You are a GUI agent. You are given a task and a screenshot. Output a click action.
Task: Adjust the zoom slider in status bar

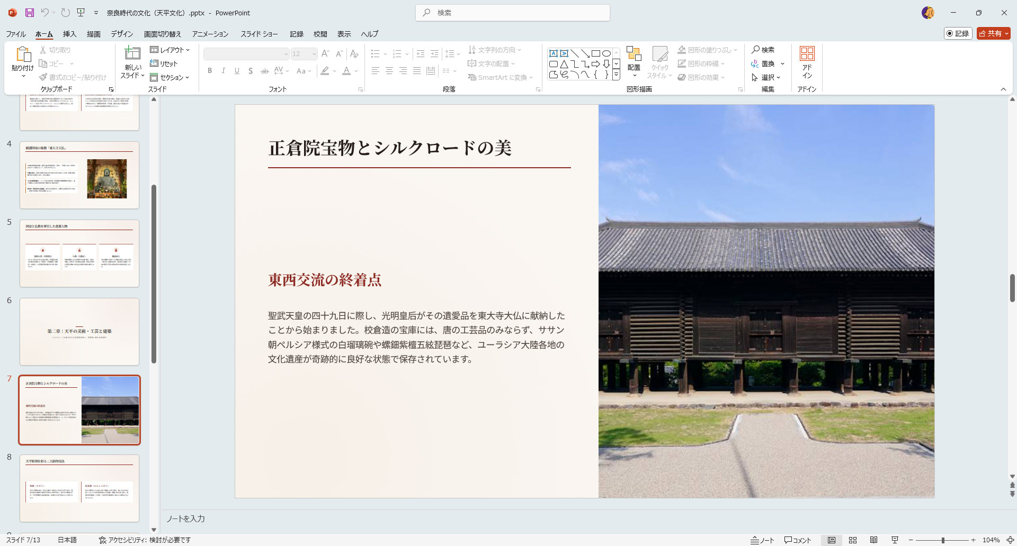click(x=943, y=540)
